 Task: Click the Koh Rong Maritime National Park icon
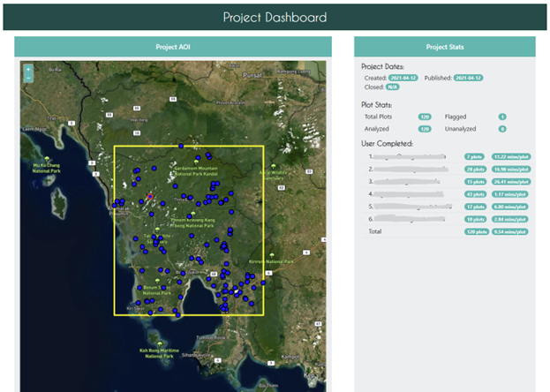[160, 343]
